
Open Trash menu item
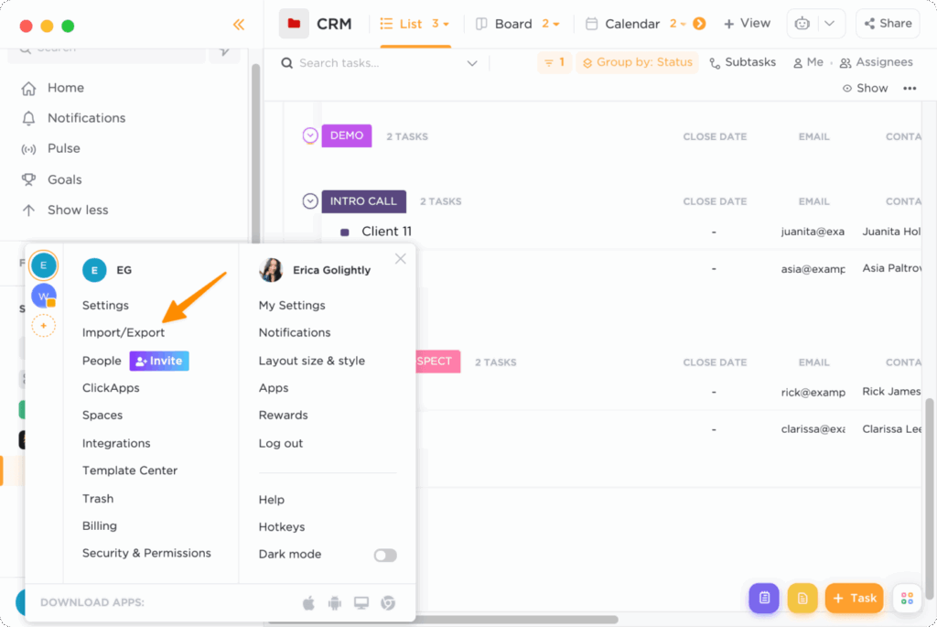[97, 499]
